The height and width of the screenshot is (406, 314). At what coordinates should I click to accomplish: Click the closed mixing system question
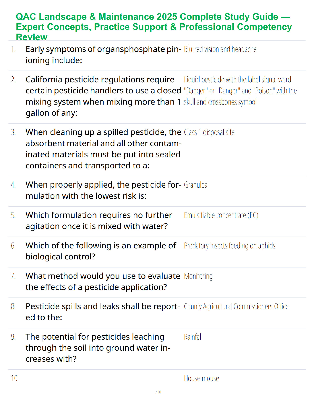(x=103, y=96)
